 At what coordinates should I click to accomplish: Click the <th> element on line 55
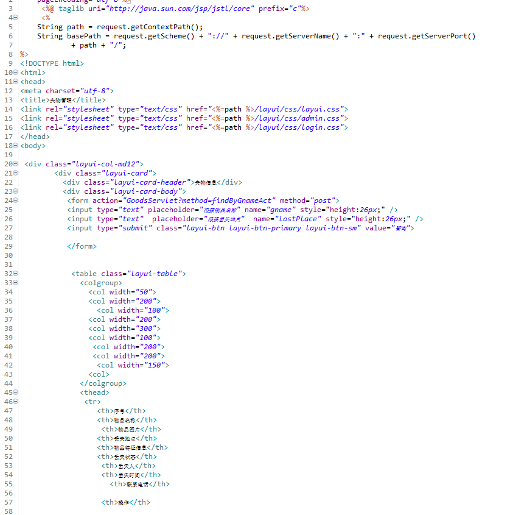pyautogui.click(x=139, y=484)
